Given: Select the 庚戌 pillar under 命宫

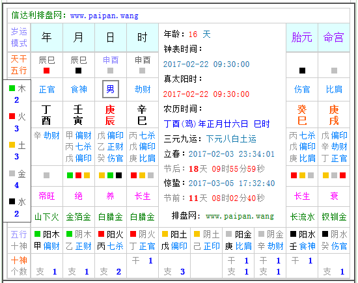Looking at the screenshot, I should [x=334, y=115].
